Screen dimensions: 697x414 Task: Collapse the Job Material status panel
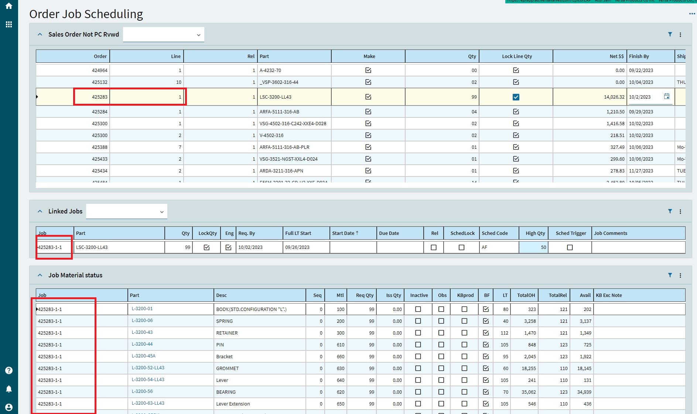[40, 275]
